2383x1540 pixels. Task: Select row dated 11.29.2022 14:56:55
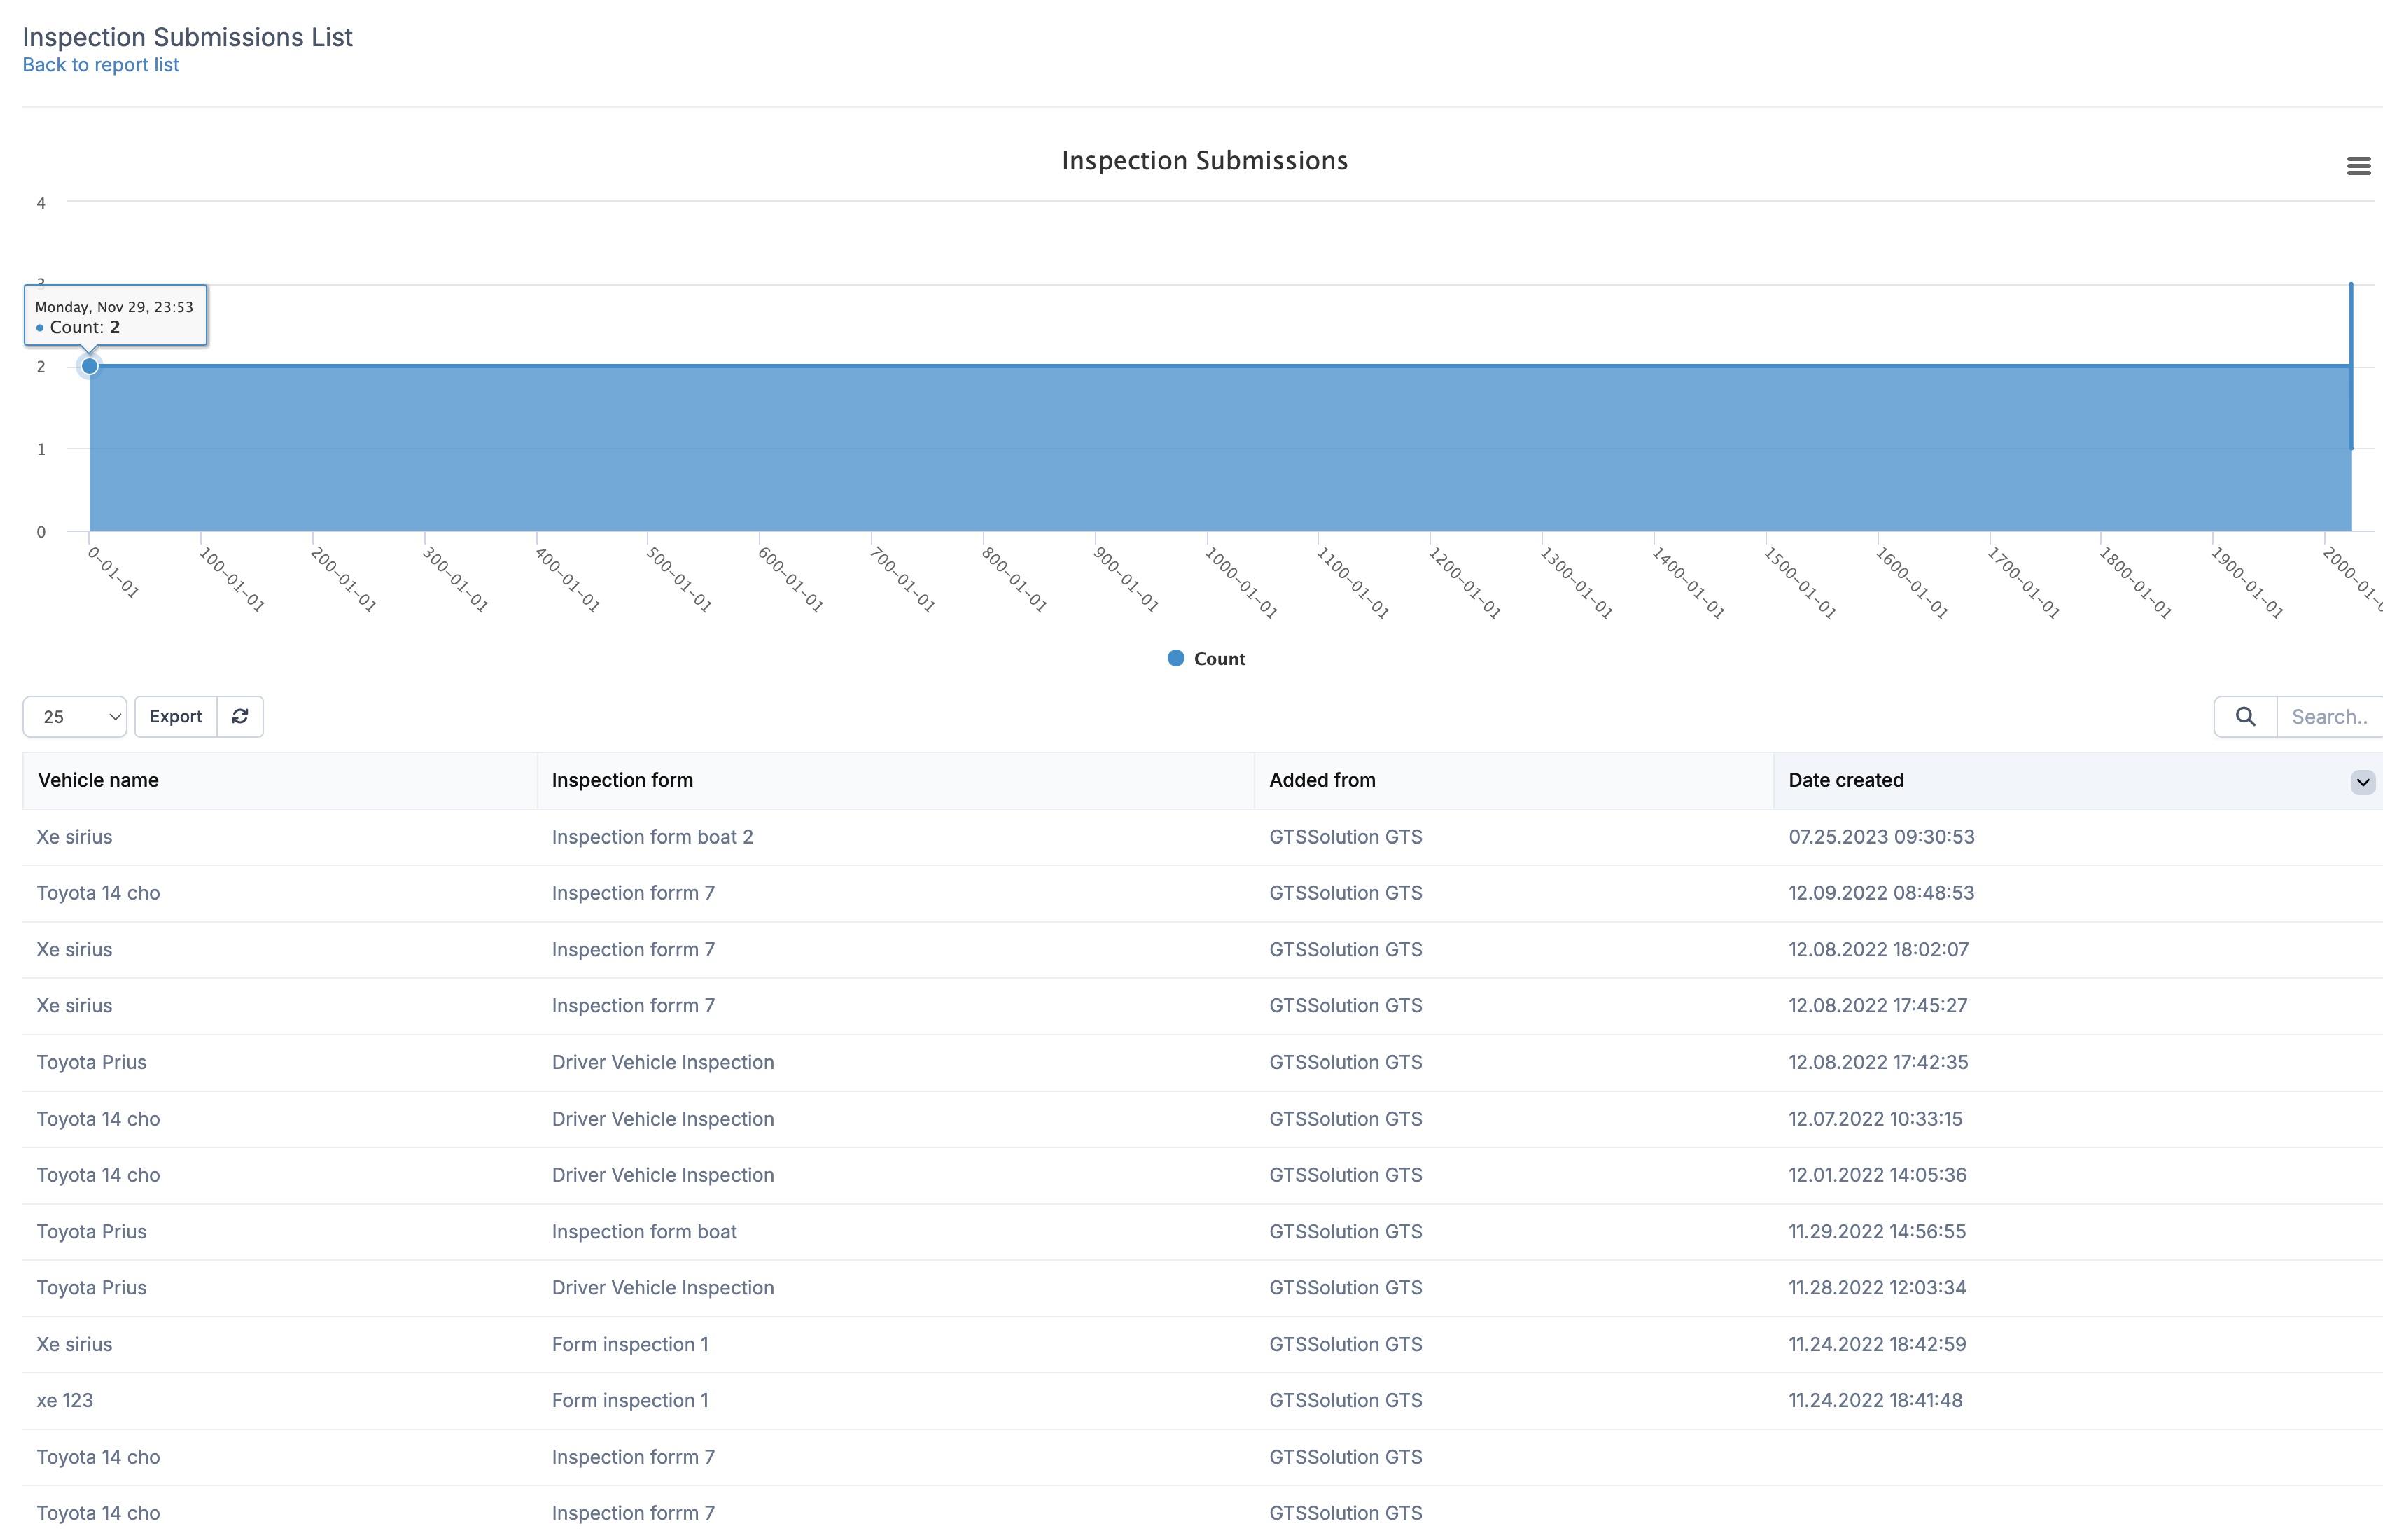[x=1876, y=1231]
